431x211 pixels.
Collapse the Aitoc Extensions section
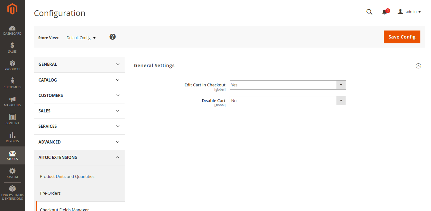(x=79, y=157)
